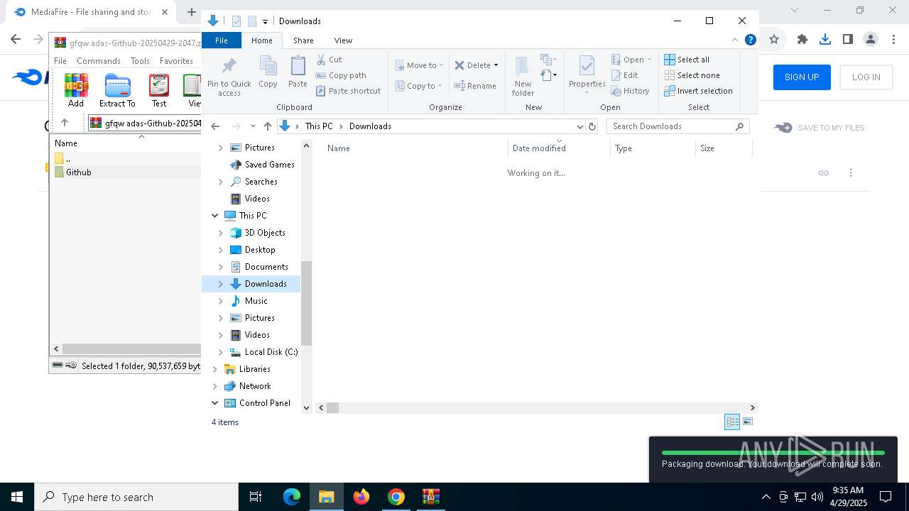The image size is (909, 511).
Task: Click the Refresh button in address bar
Action: [x=592, y=126]
